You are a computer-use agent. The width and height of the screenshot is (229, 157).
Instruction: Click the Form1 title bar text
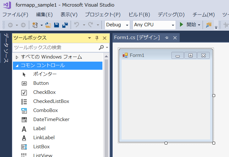click(x=137, y=55)
